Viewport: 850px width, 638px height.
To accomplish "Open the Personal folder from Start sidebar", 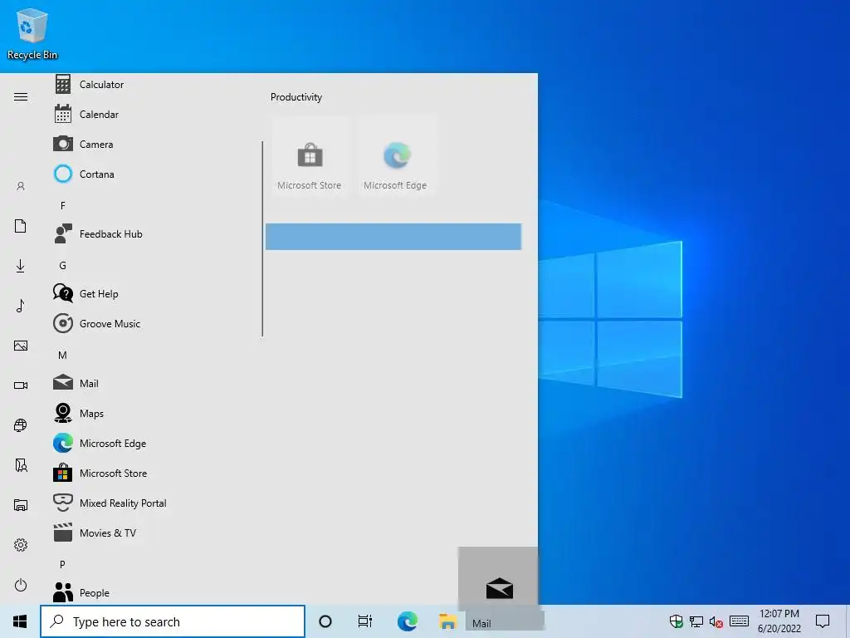I will (21, 465).
